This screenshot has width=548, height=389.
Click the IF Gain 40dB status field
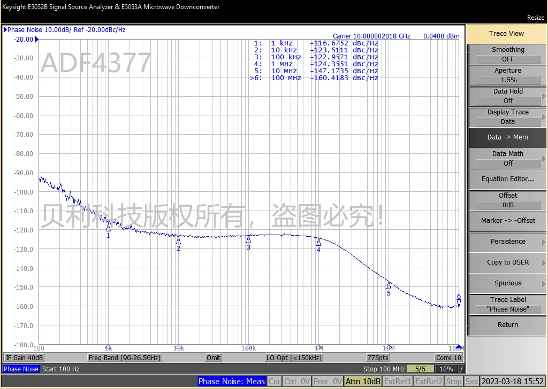[24, 358]
